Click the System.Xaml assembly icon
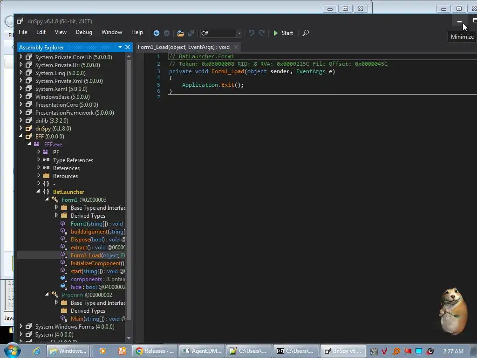 pos(28,89)
